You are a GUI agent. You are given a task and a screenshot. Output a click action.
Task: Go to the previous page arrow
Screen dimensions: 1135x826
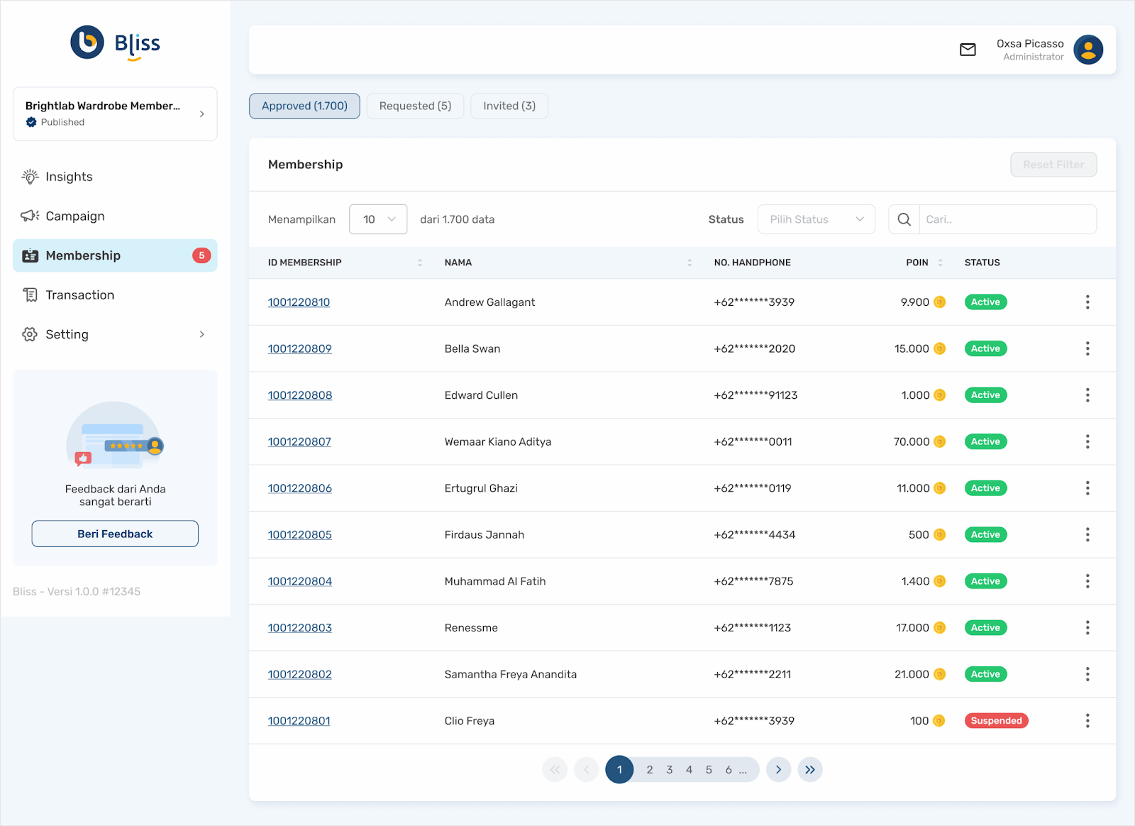(x=587, y=770)
